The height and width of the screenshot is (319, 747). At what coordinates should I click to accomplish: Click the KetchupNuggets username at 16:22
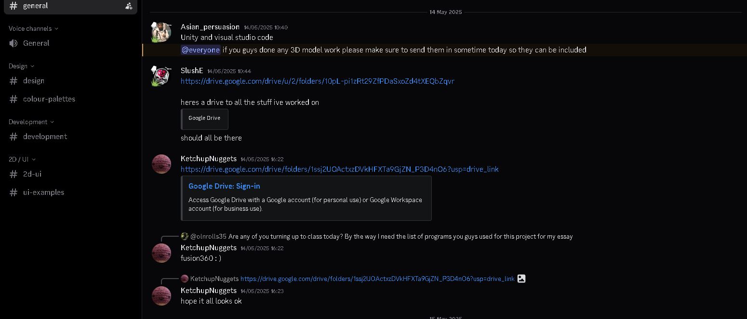[x=208, y=159]
